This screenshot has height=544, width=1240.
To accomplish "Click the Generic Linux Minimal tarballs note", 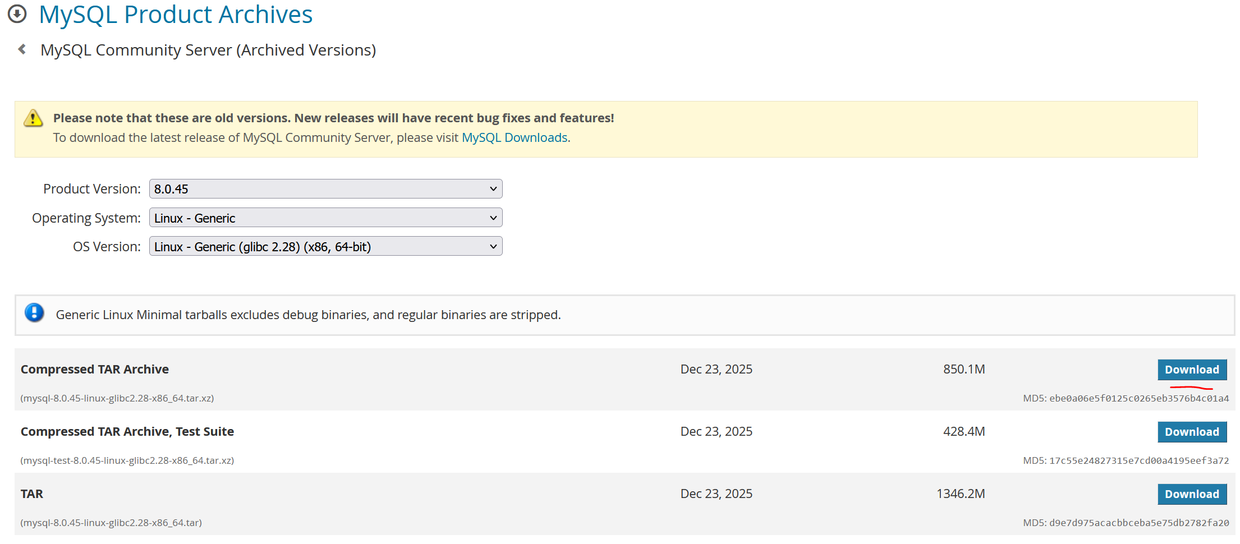I will 308,315.
